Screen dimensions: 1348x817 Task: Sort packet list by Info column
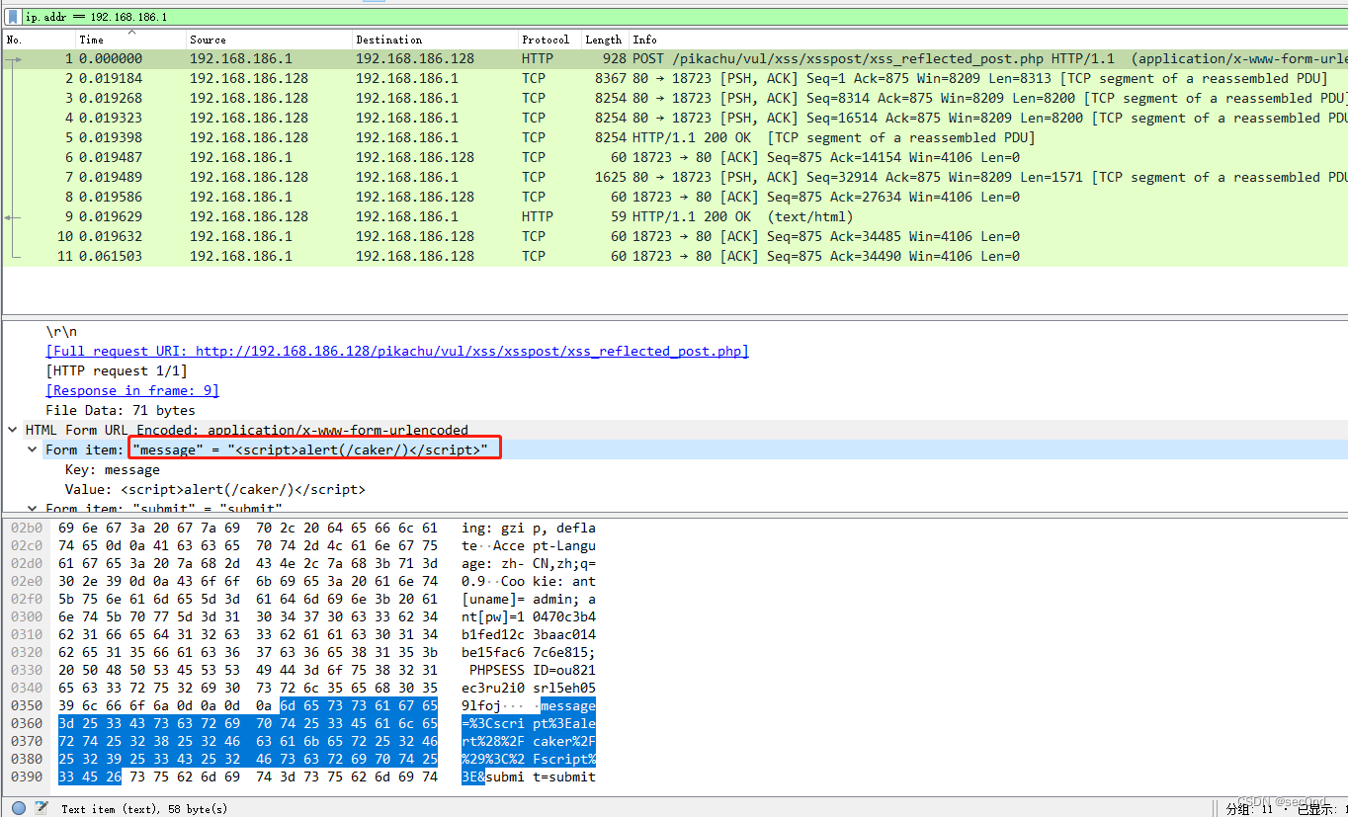[x=988, y=40]
